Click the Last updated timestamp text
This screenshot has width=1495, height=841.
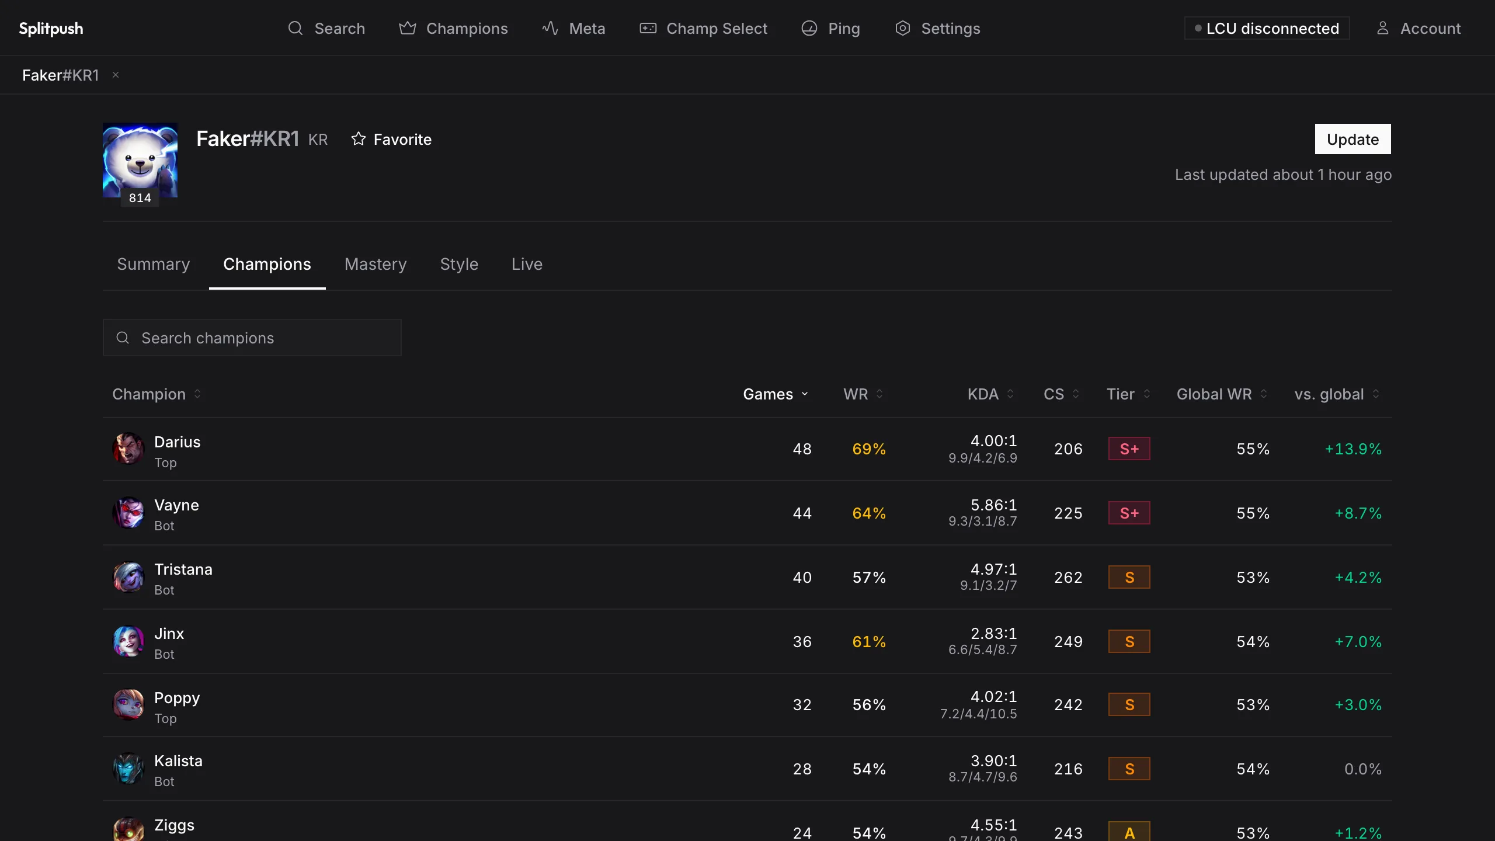(x=1283, y=175)
